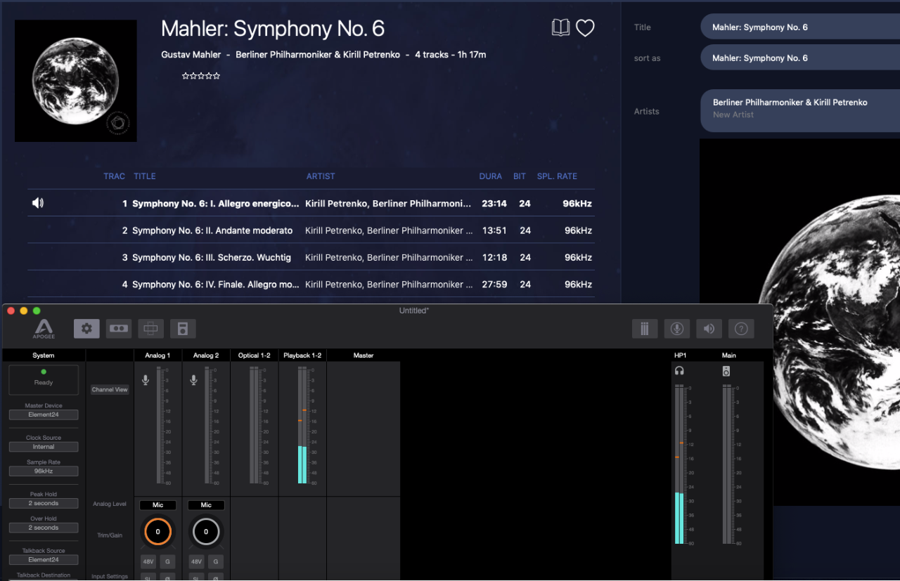Open the Peak Hold dropdown

click(x=44, y=504)
